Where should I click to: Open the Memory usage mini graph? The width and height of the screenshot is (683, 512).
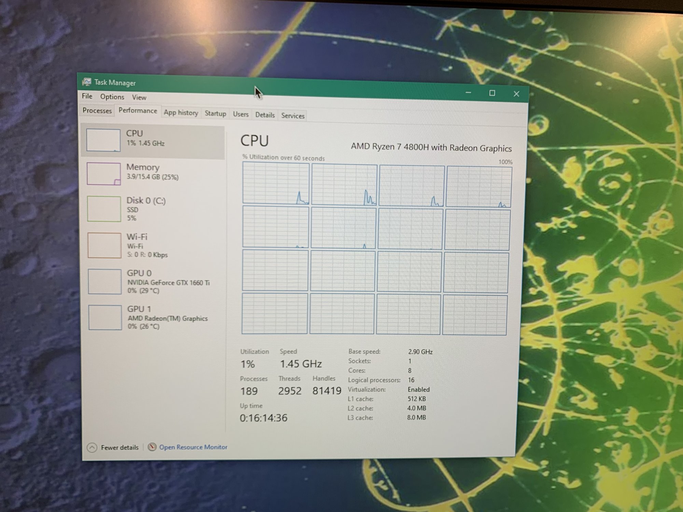tap(103, 174)
